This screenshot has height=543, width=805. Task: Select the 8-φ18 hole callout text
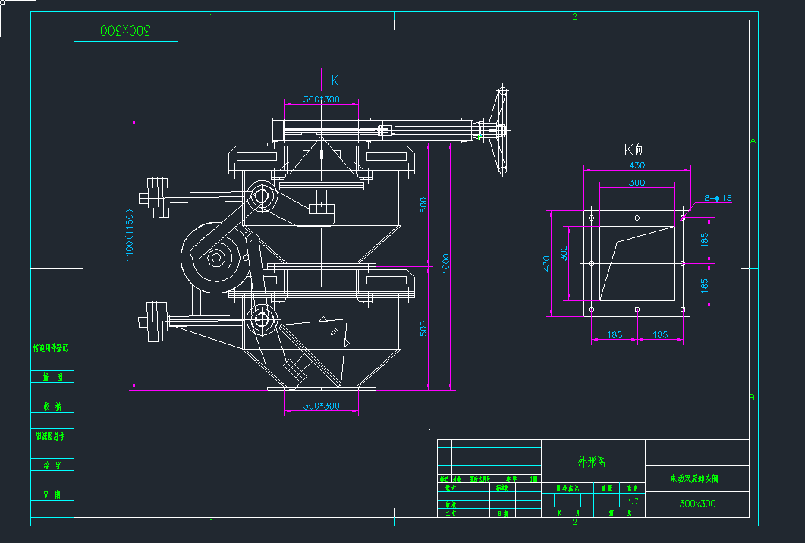[x=717, y=199]
